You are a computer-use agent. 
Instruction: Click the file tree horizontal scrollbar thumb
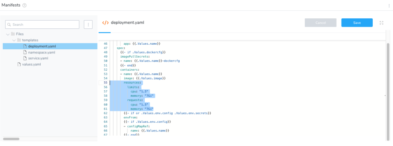(11, 139)
